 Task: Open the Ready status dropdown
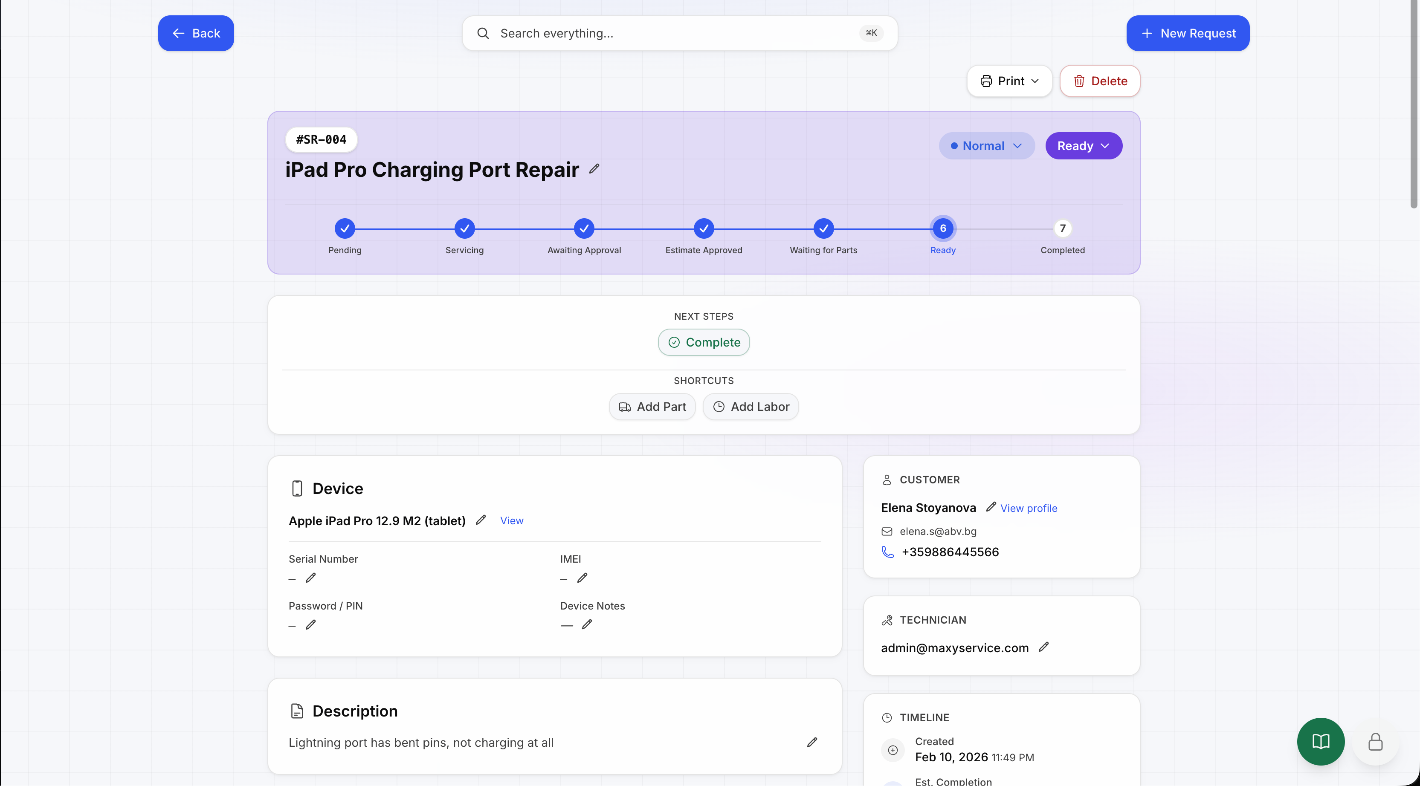pos(1083,145)
